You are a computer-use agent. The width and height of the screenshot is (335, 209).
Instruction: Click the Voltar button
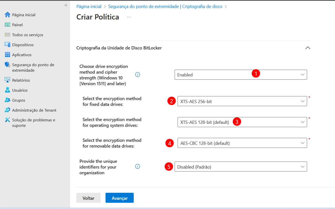coord(88,198)
